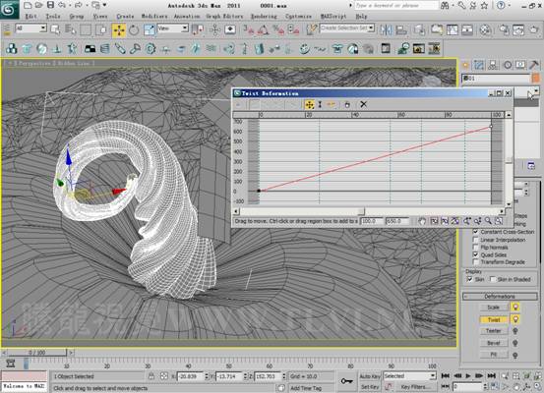
Task: Click the Play Animation button
Action: click(x=468, y=375)
